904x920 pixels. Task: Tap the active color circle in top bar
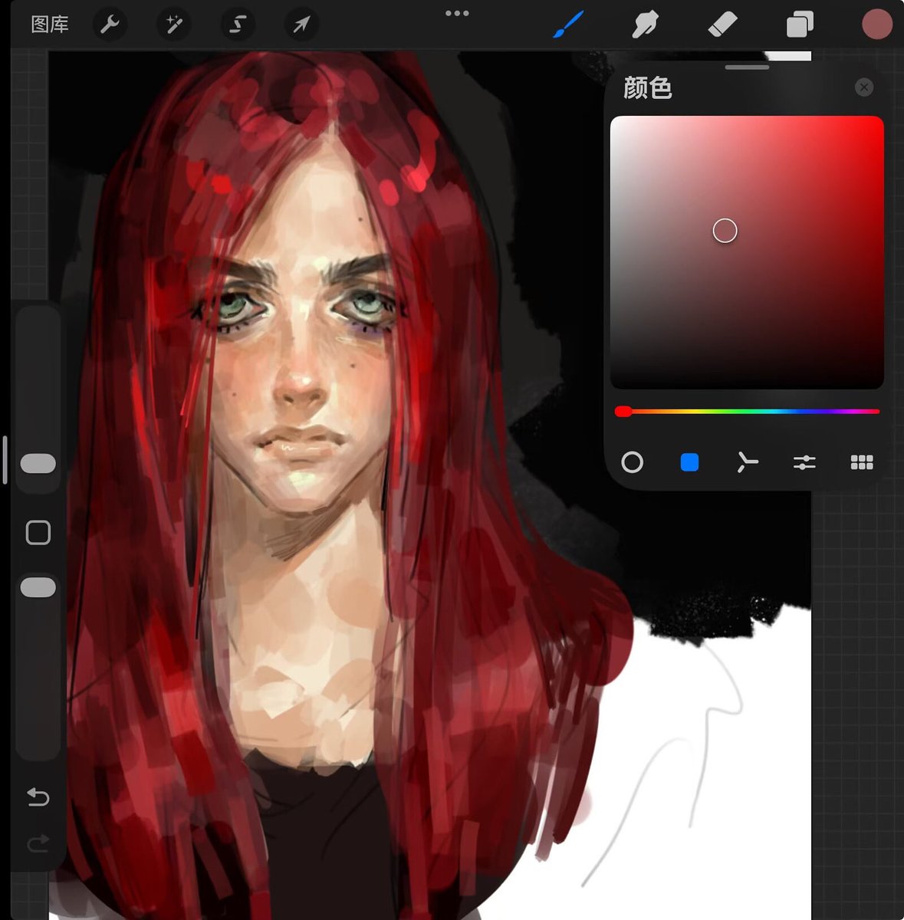pyautogui.click(x=876, y=25)
